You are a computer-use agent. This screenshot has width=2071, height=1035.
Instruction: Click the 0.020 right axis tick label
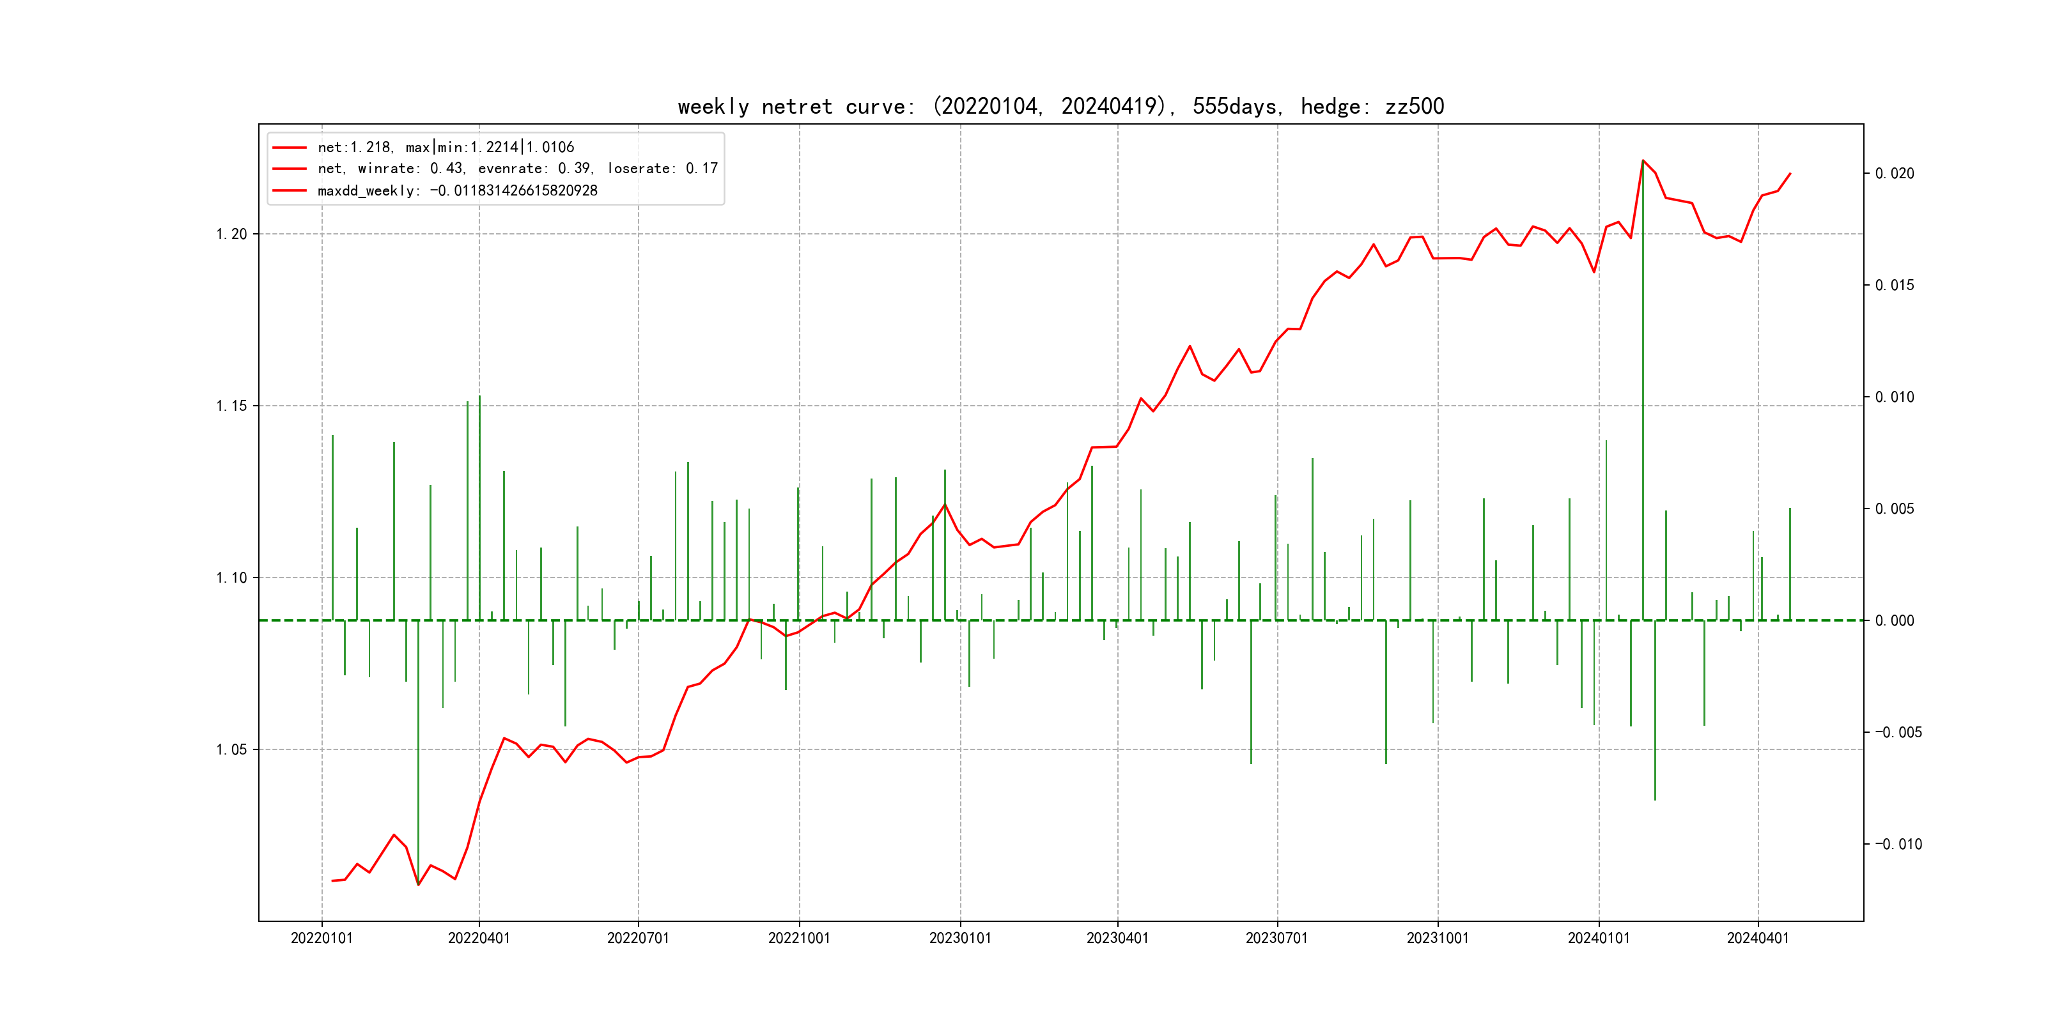pos(1894,174)
